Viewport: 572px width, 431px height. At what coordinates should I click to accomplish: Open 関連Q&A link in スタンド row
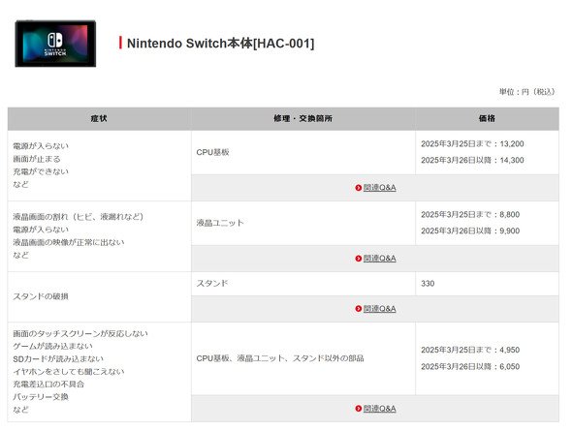click(379, 309)
